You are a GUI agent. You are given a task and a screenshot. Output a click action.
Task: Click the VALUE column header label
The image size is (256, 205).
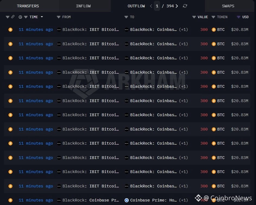[203, 17]
